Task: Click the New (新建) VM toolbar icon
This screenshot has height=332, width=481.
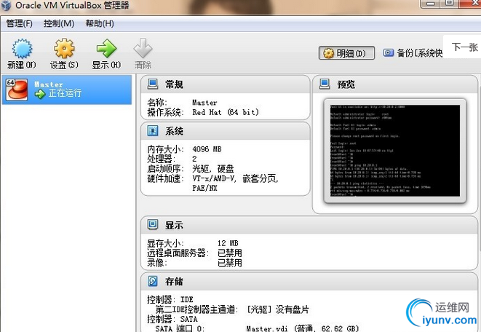Action: tap(22, 48)
